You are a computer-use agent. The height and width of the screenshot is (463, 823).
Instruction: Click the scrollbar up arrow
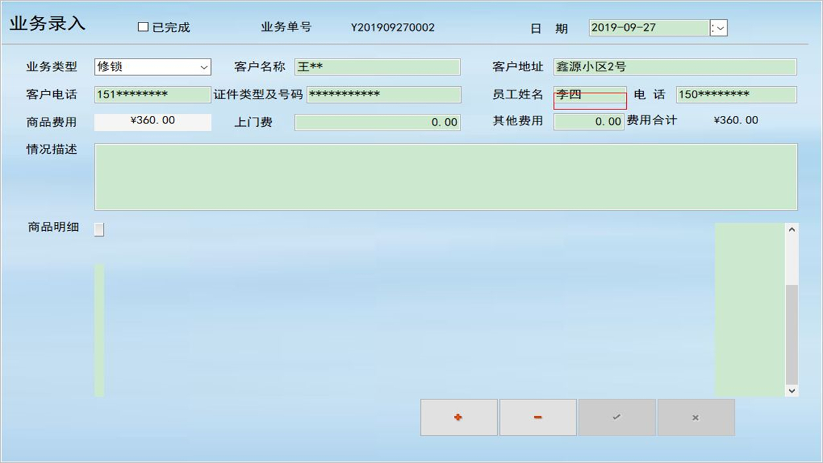[791, 228]
